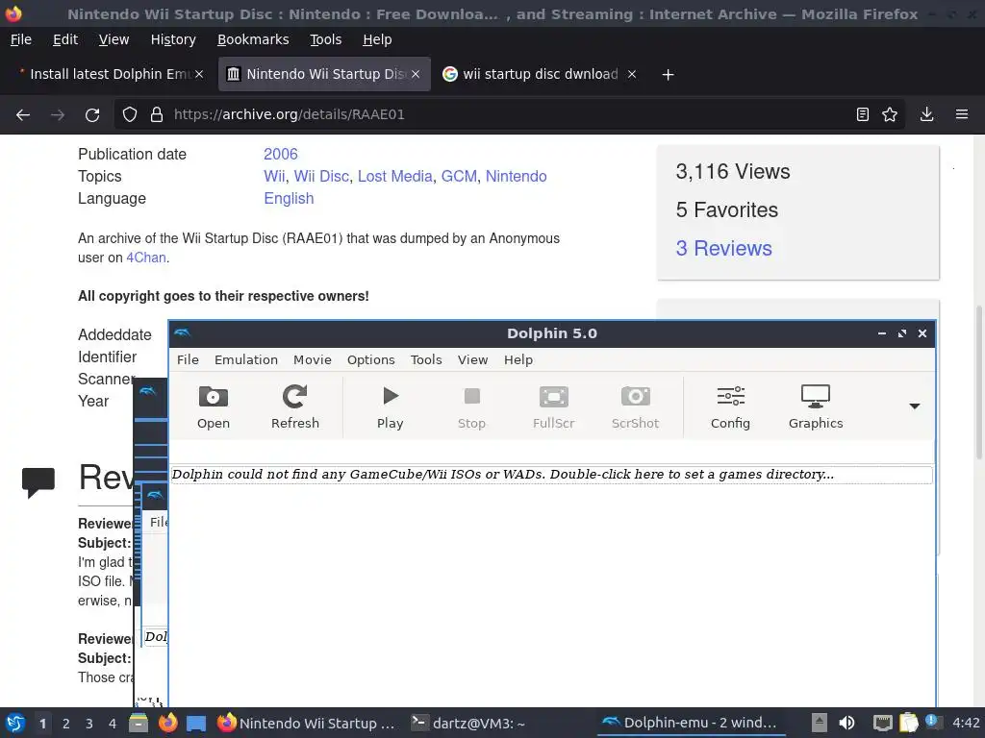Click the Dolphin logo icon in the title bar
This screenshot has width=985, height=738.
coord(182,332)
